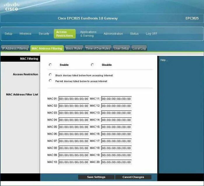Screen dimensions: 204x186
Task: Click the MAC 09 address field
Action: click(x=74, y=155)
